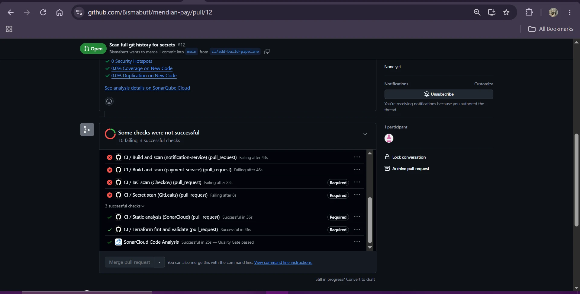Open options for Secret scan GitLeaks check
Viewport: 580px width, 294px height.
[357, 195]
